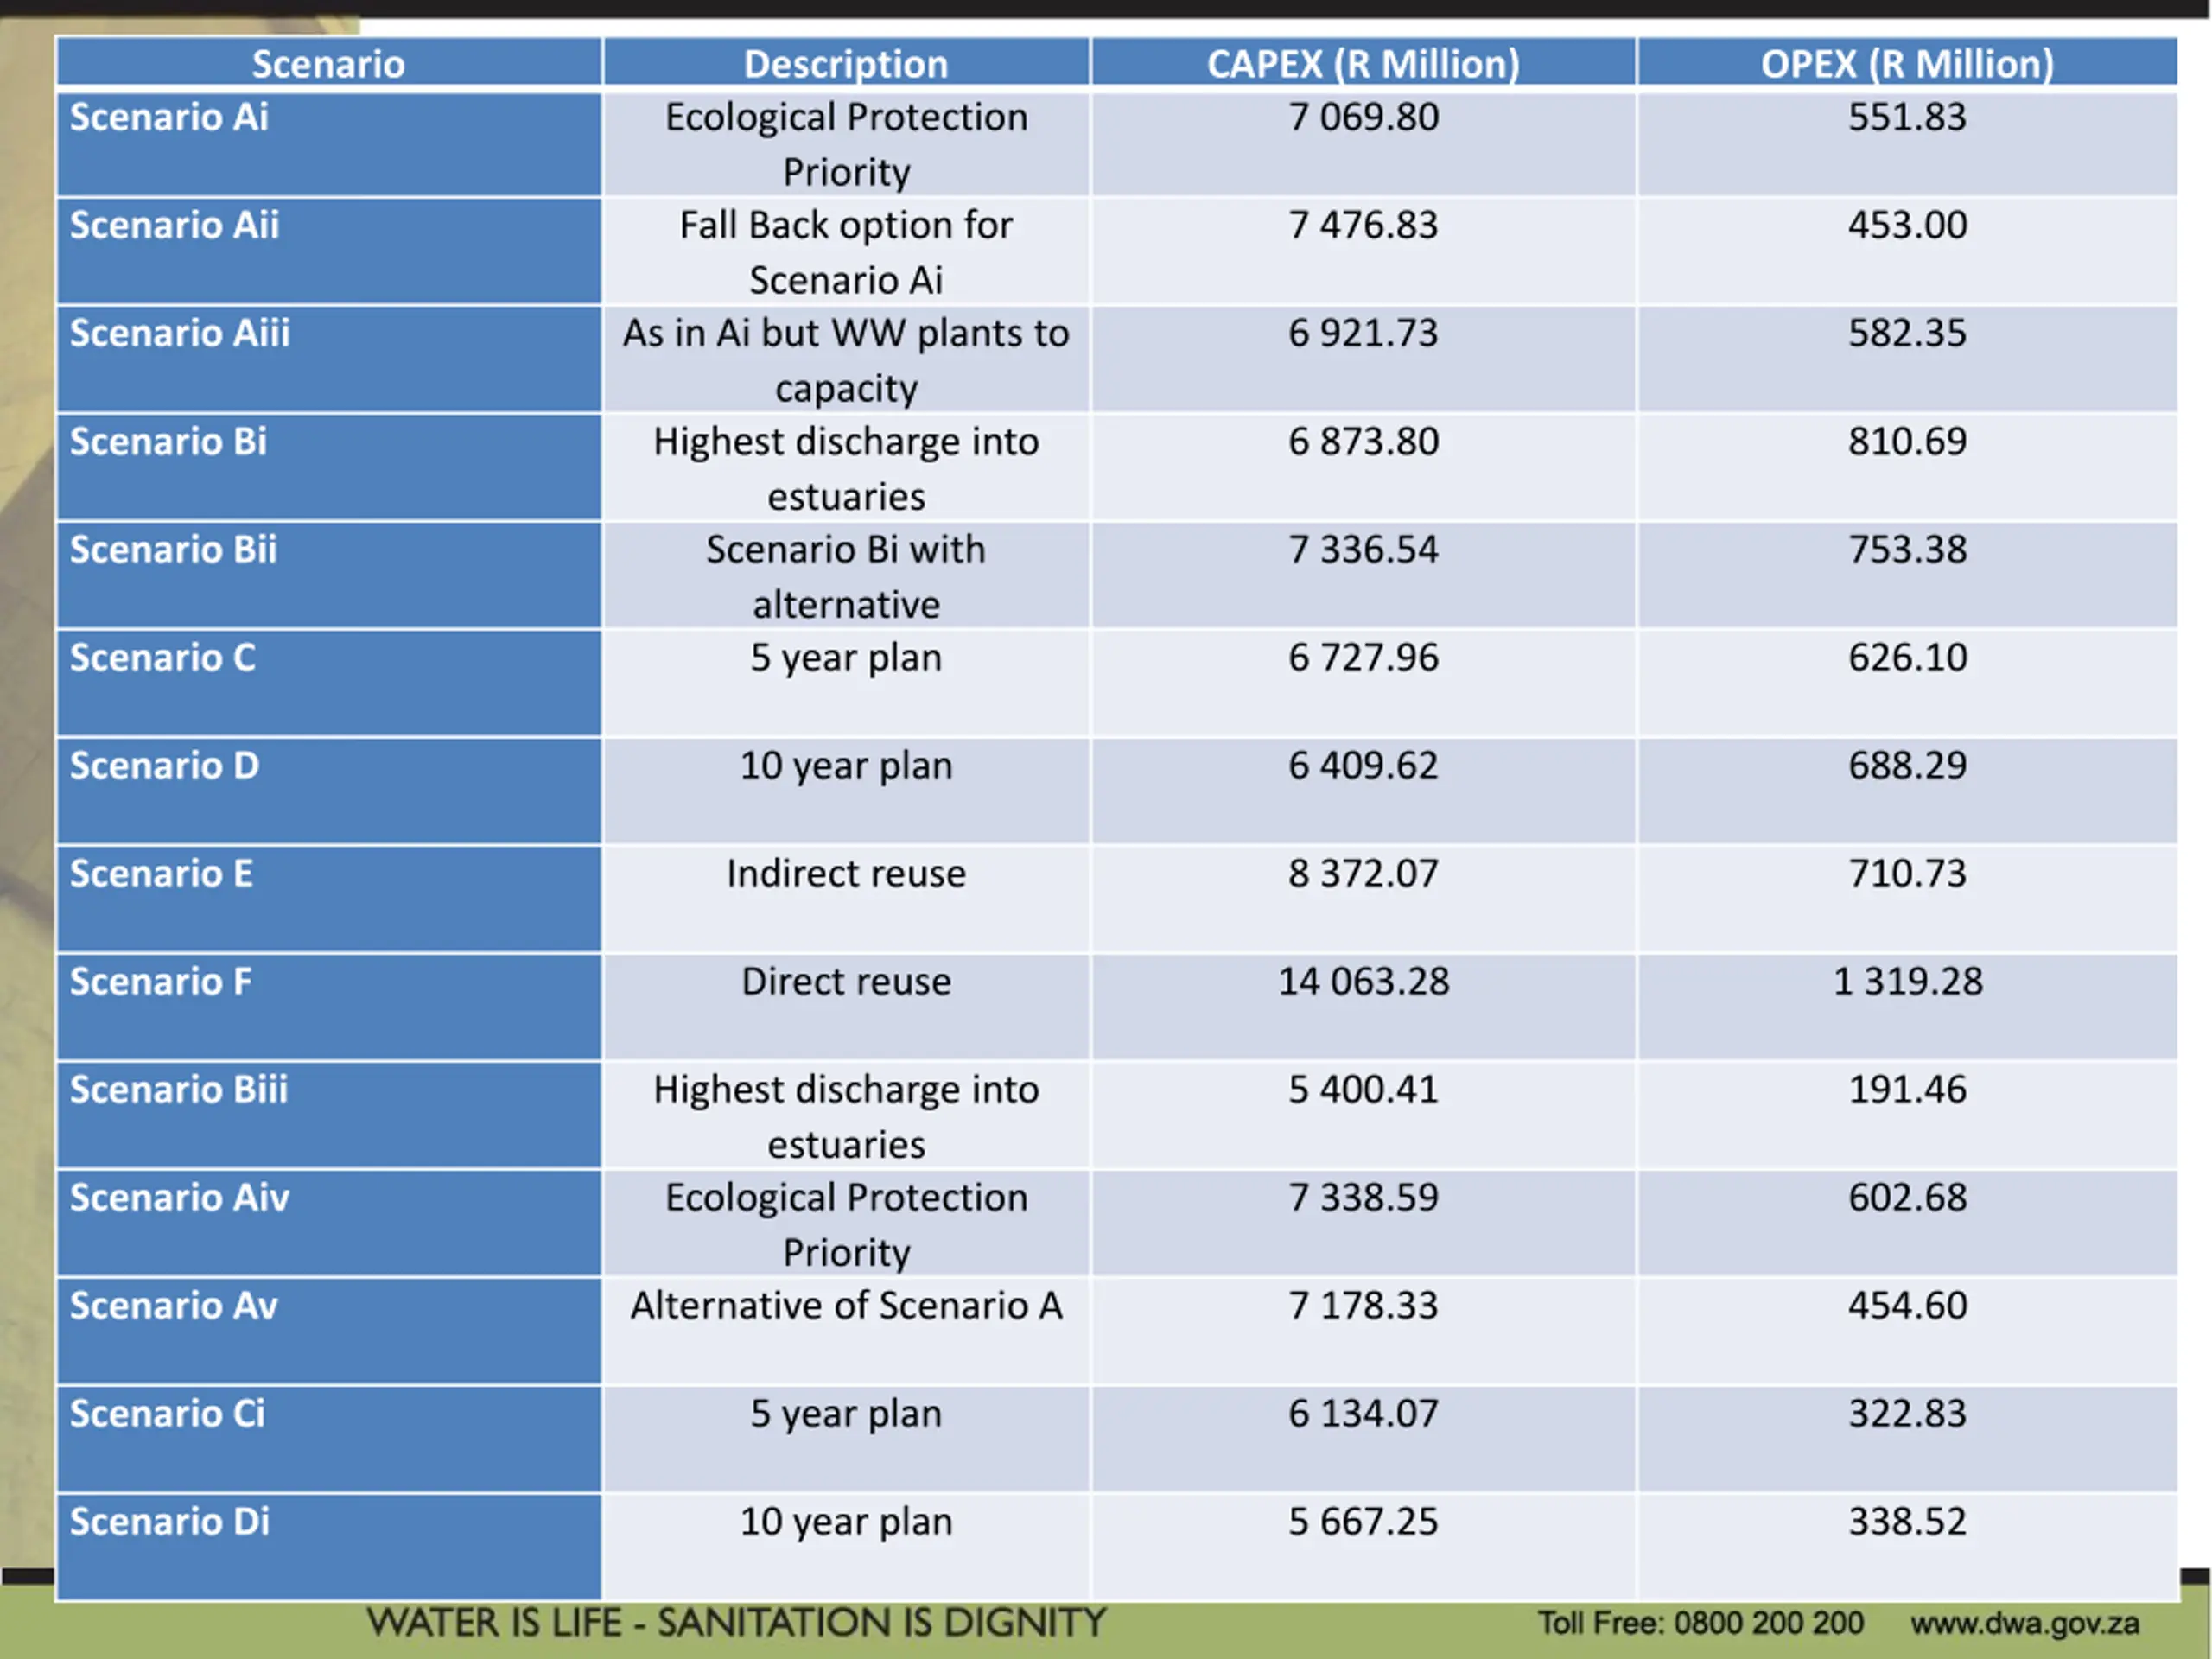Image resolution: width=2212 pixels, height=1659 pixels.
Task: Open the www.dwa.gov.za link
Action: pos(2024,1623)
